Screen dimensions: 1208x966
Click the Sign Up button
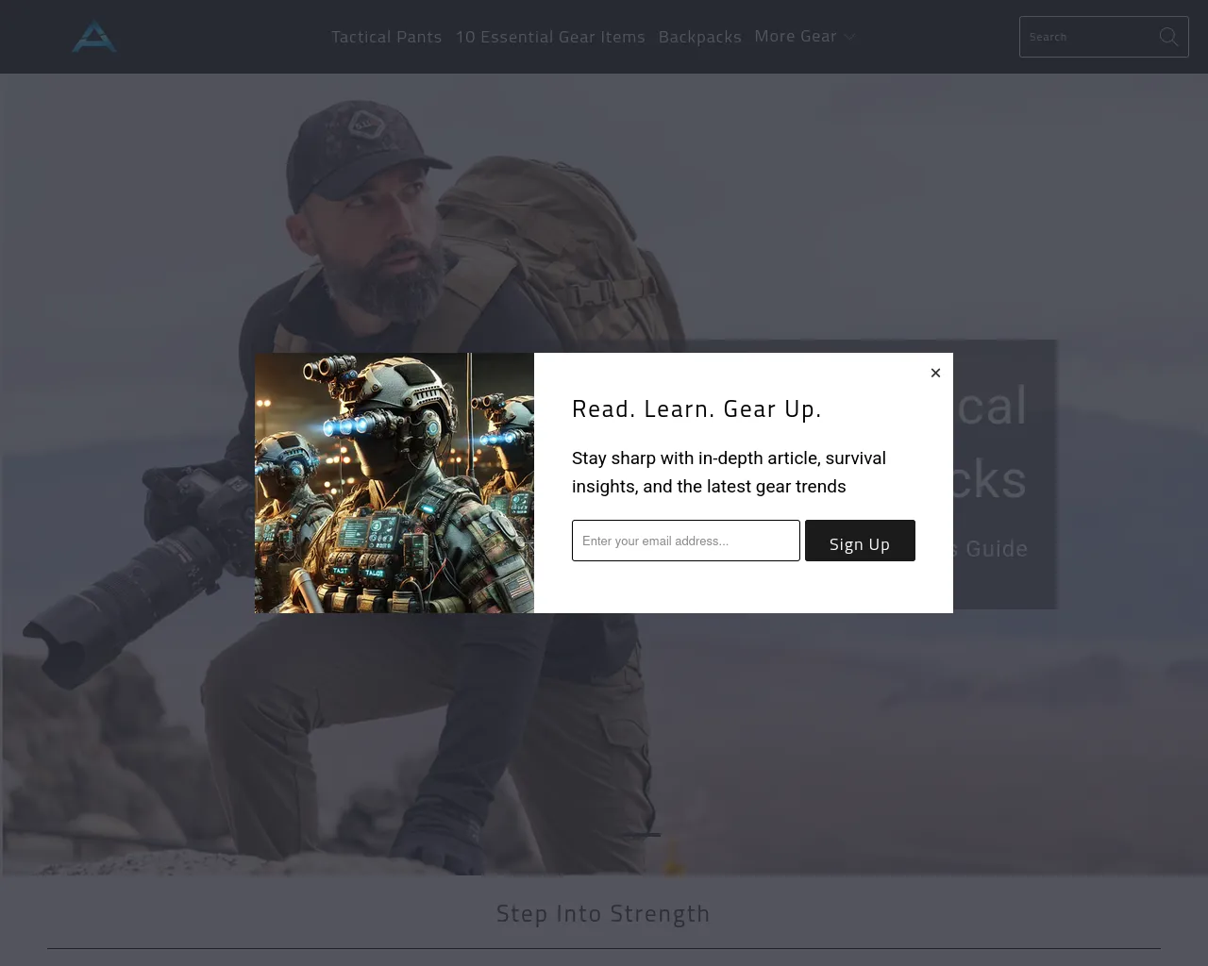click(860, 541)
